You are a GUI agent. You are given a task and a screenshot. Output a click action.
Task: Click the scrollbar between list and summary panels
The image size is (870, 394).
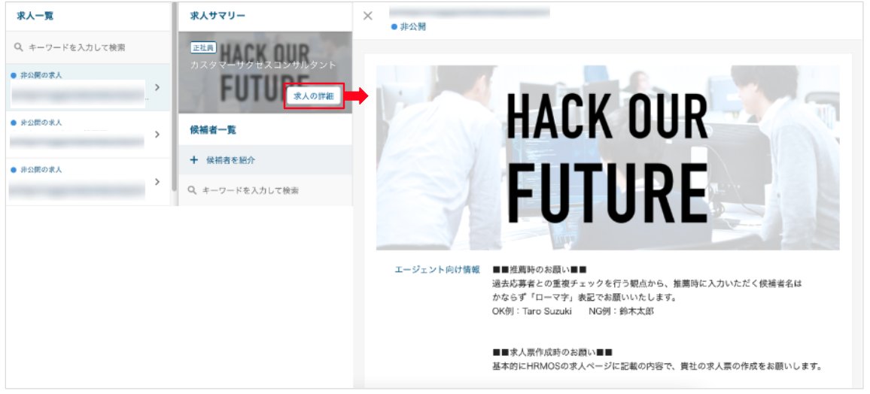coord(175,97)
